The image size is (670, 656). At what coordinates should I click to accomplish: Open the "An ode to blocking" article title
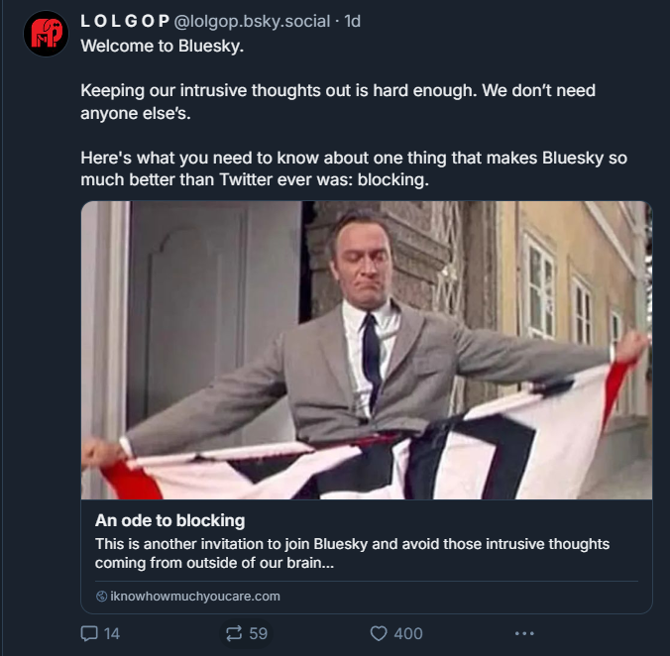pyautogui.click(x=169, y=520)
